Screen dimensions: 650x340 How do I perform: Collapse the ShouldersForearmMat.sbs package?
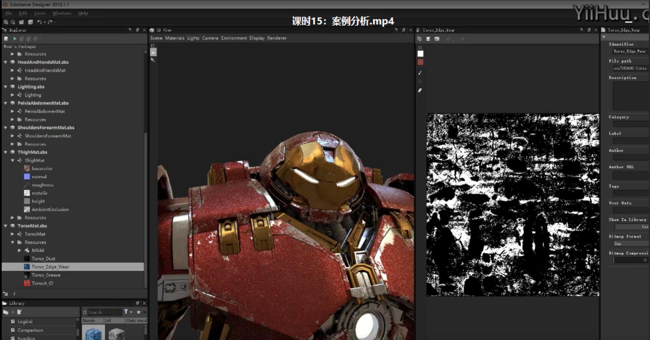pyautogui.click(x=6, y=128)
